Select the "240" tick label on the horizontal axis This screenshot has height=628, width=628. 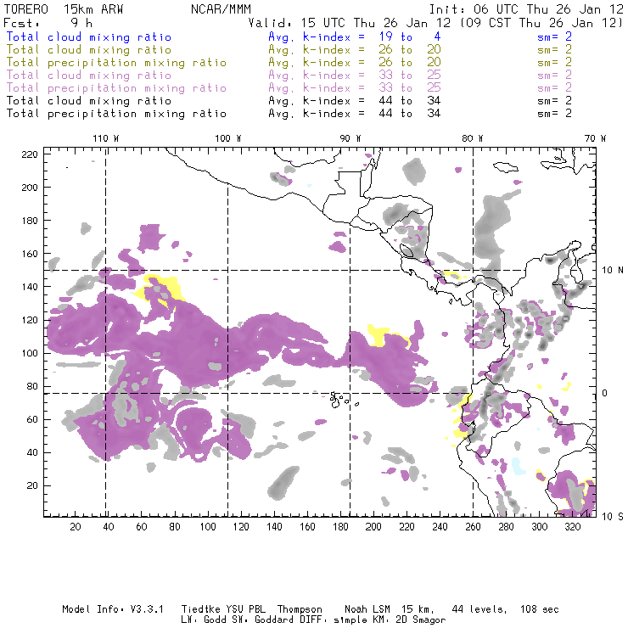coord(440,527)
